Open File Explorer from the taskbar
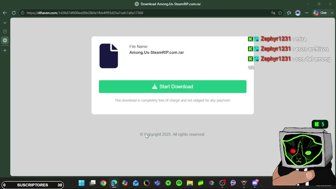The width and height of the screenshot is (336, 189). 190,183
